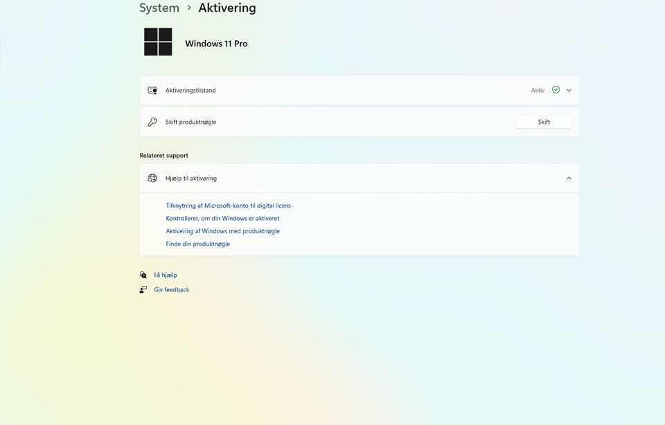Click the Hjælp til aktivering label
Viewport: 665px width, 425px height.
pyautogui.click(x=191, y=179)
